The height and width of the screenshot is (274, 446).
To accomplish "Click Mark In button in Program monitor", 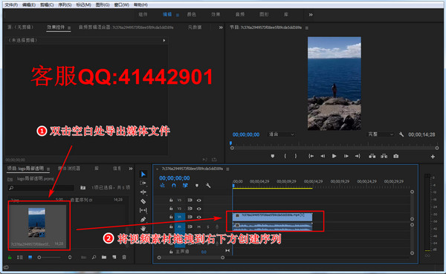I will tap(285, 156).
